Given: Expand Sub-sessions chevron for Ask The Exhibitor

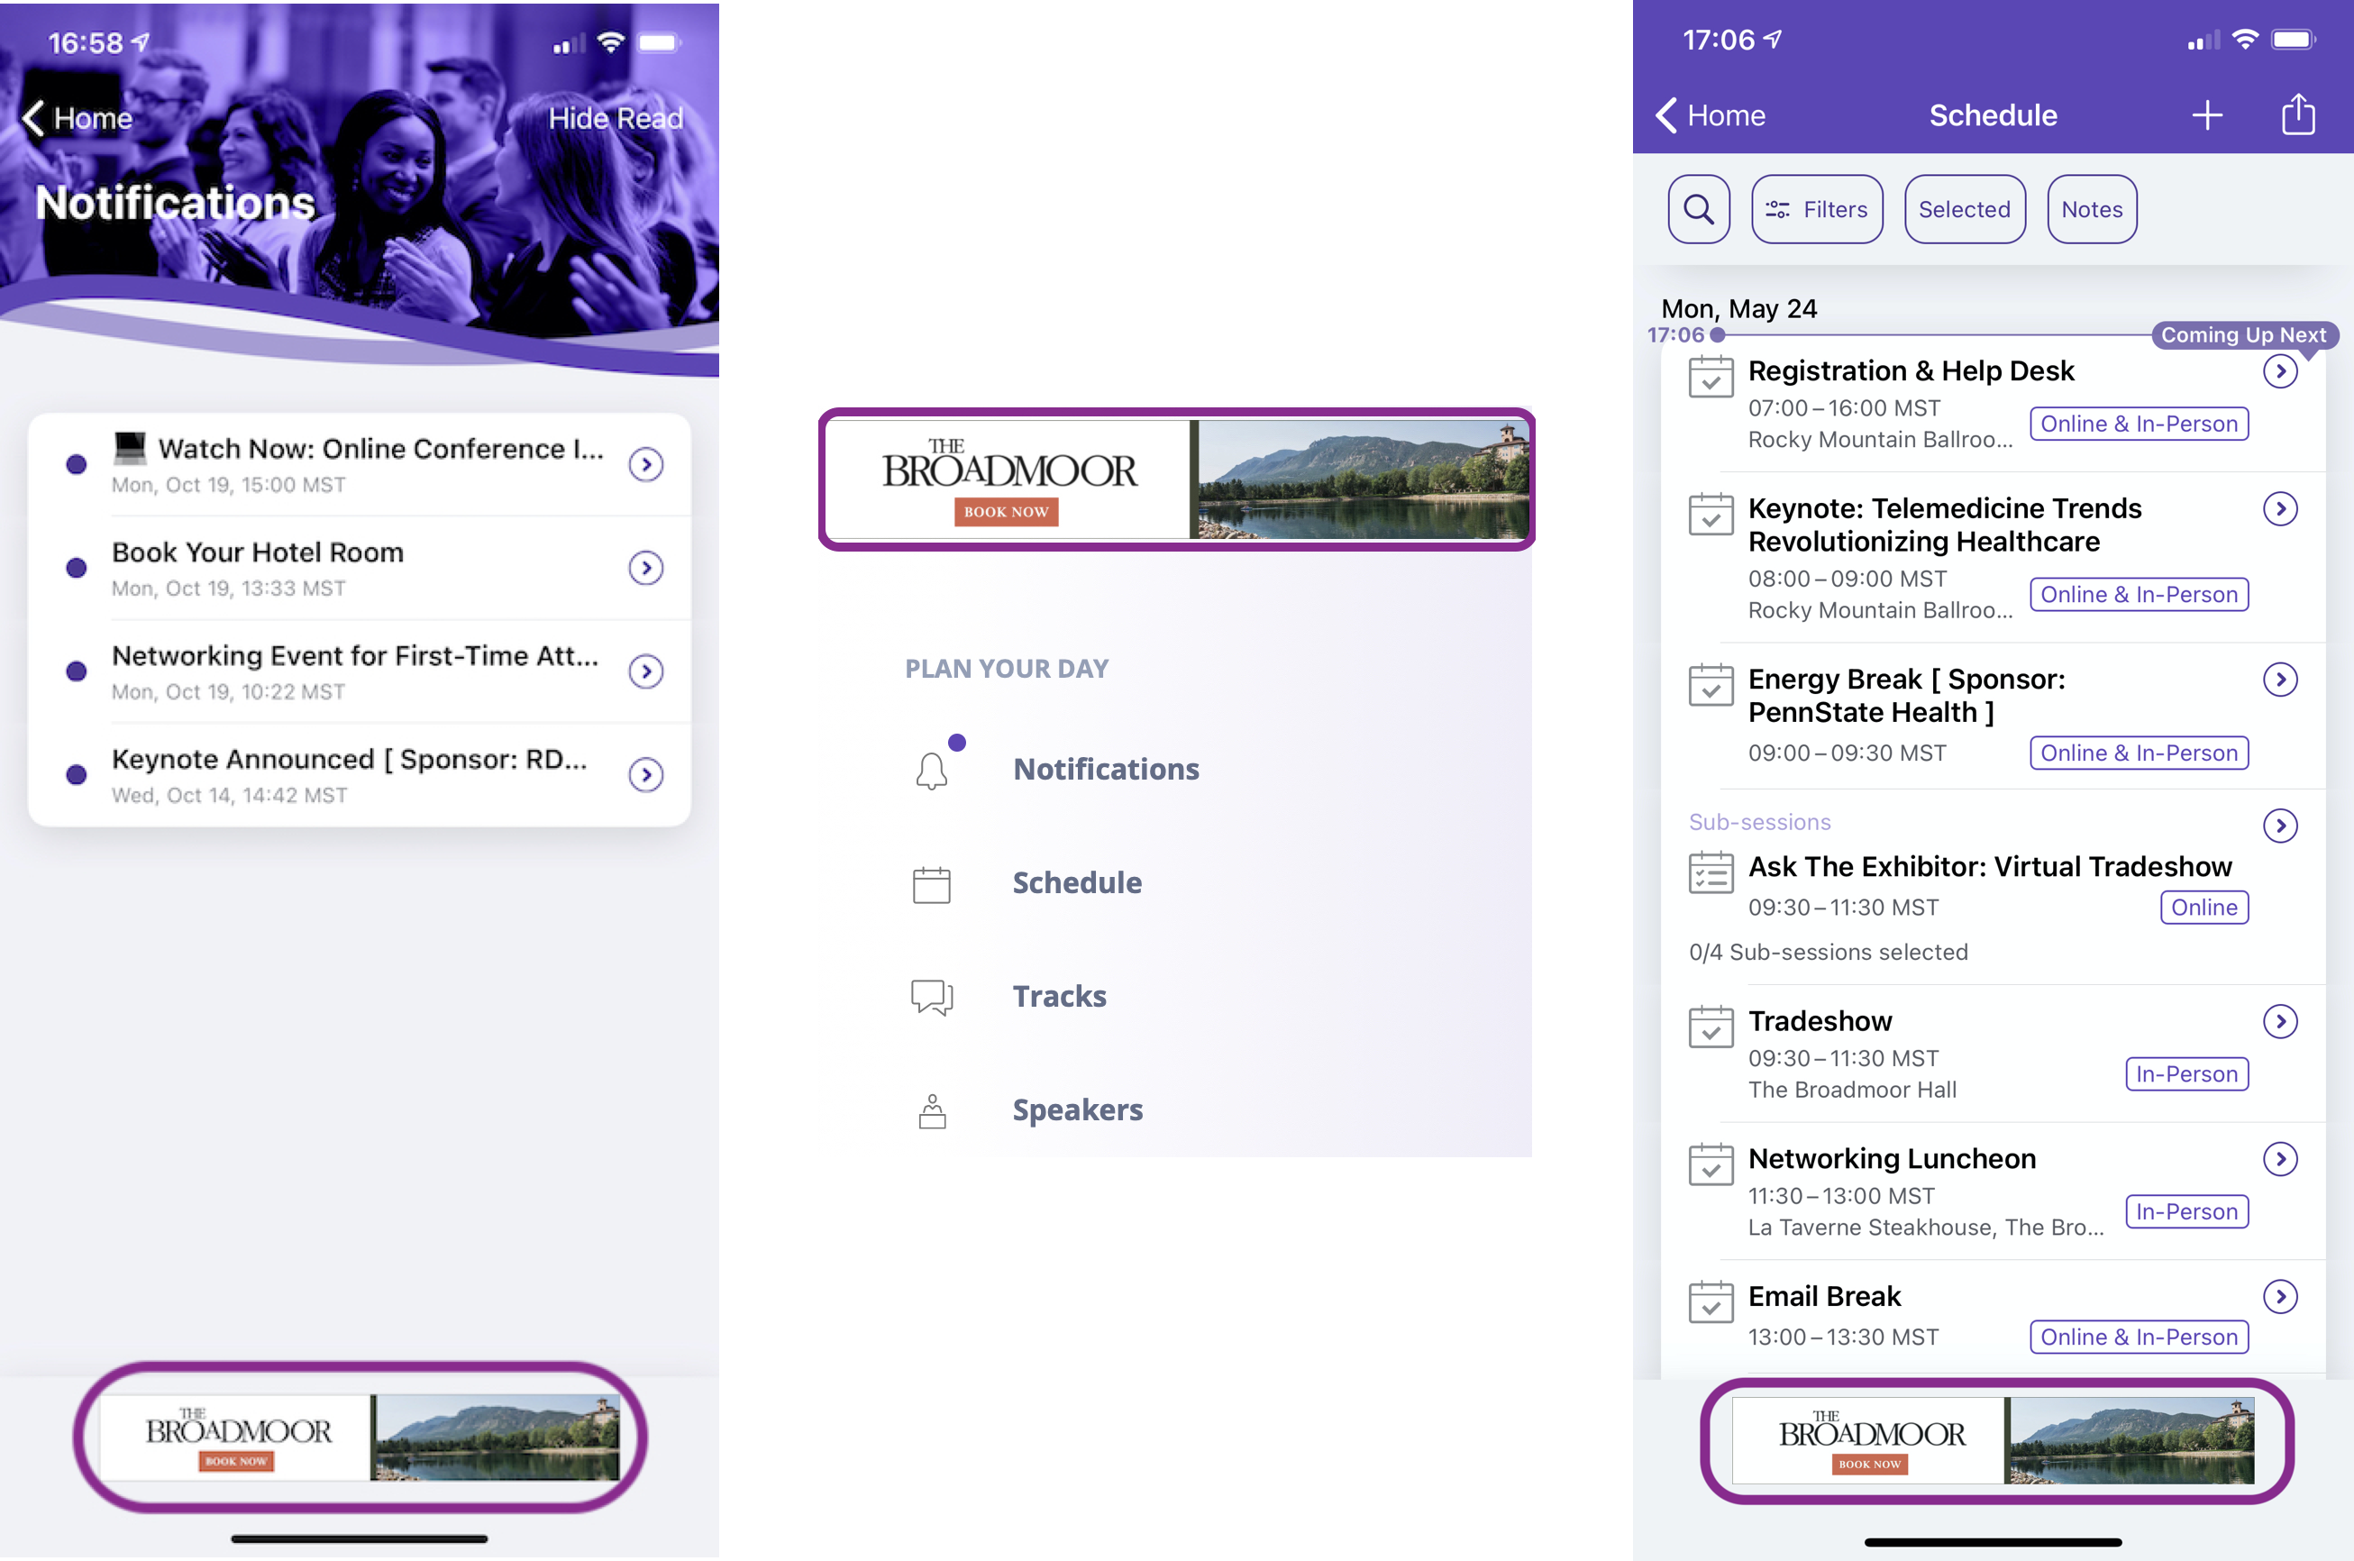Looking at the screenshot, I should [x=2279, y=826].
